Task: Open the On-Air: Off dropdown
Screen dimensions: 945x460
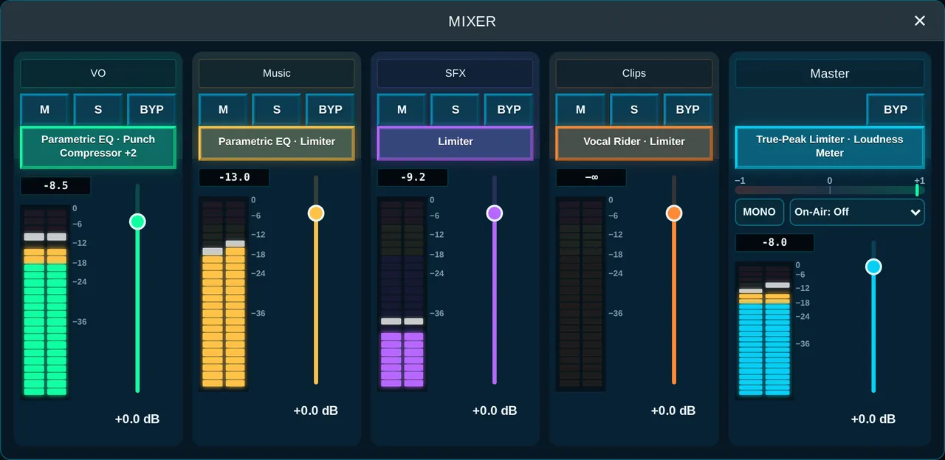Action: (857, 212)
